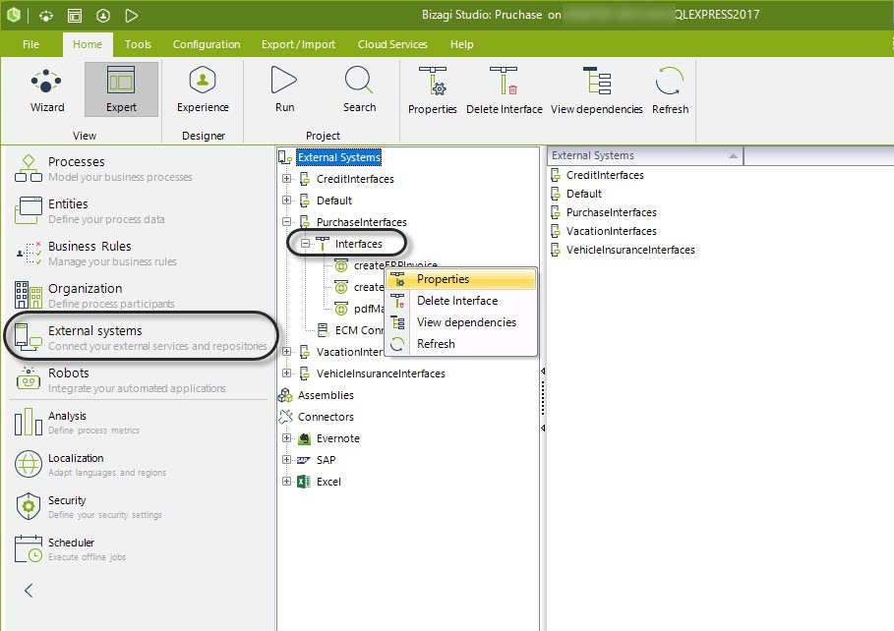Switch to the Configuration tab
Viewport: 894px width, 631px height.
coord(207,44)
